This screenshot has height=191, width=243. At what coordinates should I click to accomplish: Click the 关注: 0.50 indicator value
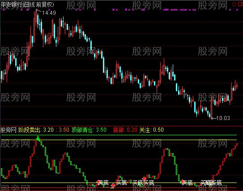[151, 130]
